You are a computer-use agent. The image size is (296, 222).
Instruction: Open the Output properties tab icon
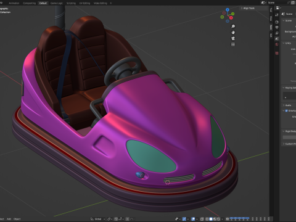[x=277, y=27]
